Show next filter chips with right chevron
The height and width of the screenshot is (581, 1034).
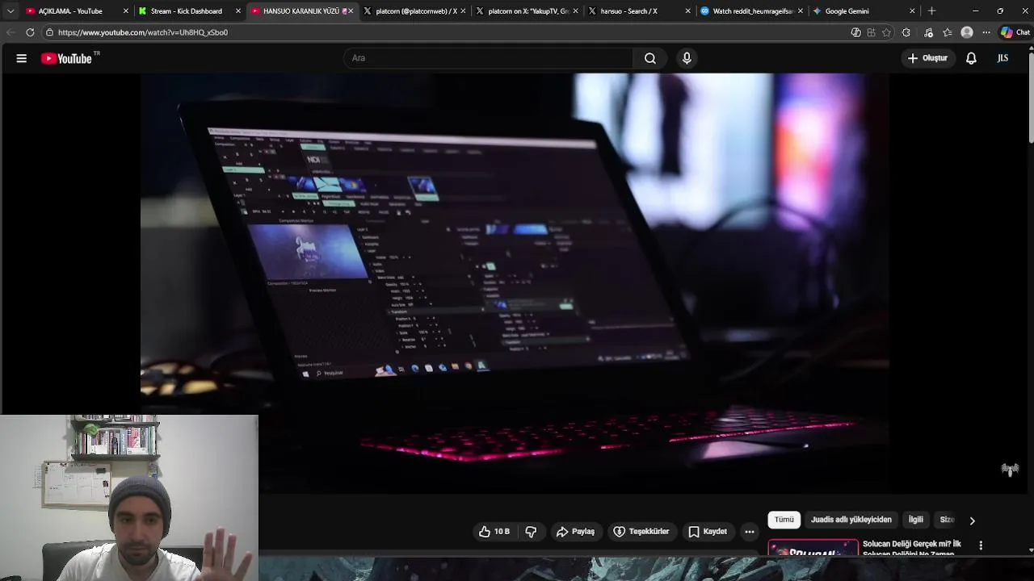(972, 520)
